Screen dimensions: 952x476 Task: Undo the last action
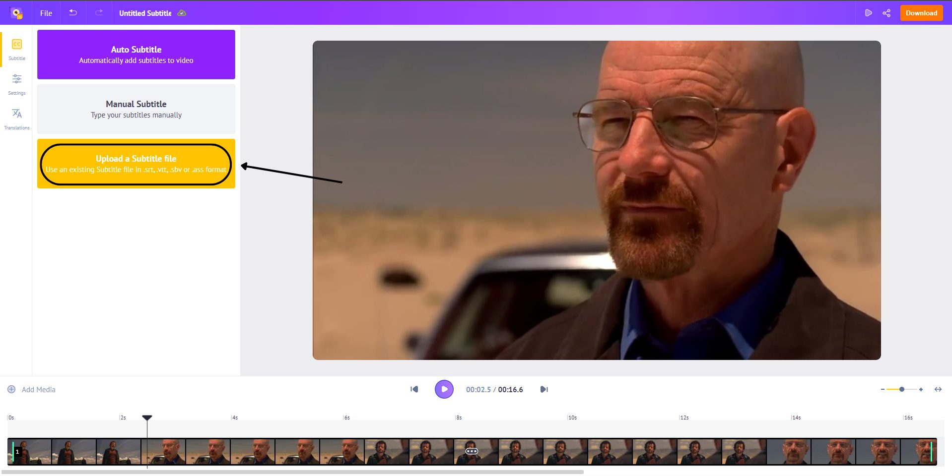pos(73,13)
